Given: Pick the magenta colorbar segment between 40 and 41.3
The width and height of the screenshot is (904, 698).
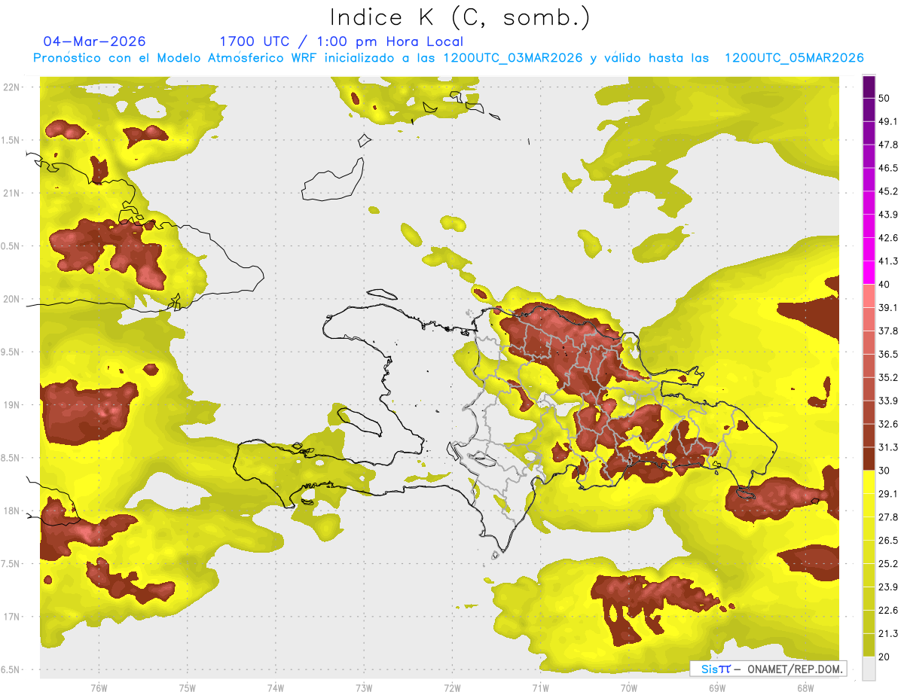Looking at the screenshot, I should click(869, 271).
